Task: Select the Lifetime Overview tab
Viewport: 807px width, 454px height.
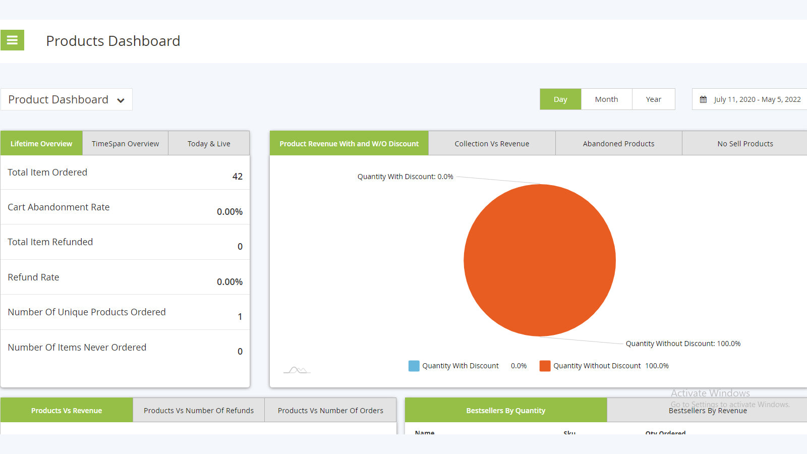Action: [41, 143]
